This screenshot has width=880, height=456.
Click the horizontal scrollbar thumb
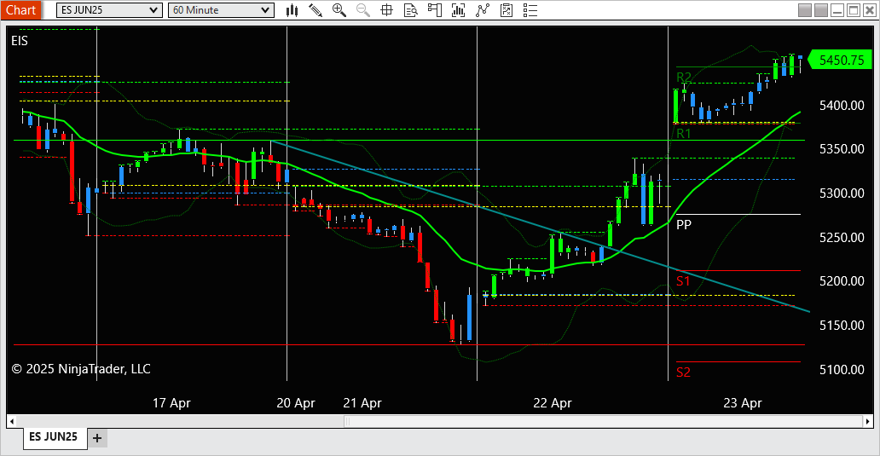[x=603, y=421]
